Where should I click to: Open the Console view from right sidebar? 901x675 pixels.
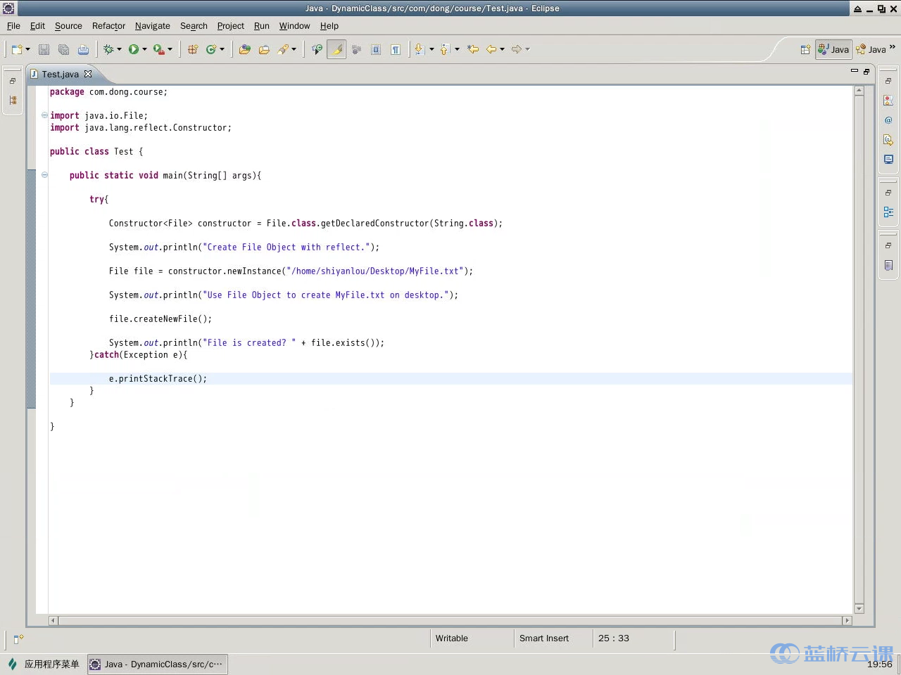[888, 160]
